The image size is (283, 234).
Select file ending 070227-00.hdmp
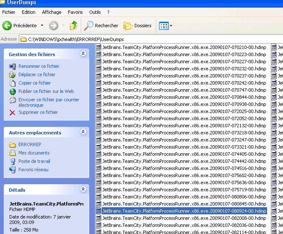(184, 62)
